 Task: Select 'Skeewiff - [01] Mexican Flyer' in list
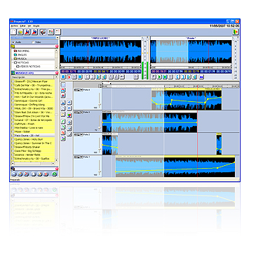33,82
